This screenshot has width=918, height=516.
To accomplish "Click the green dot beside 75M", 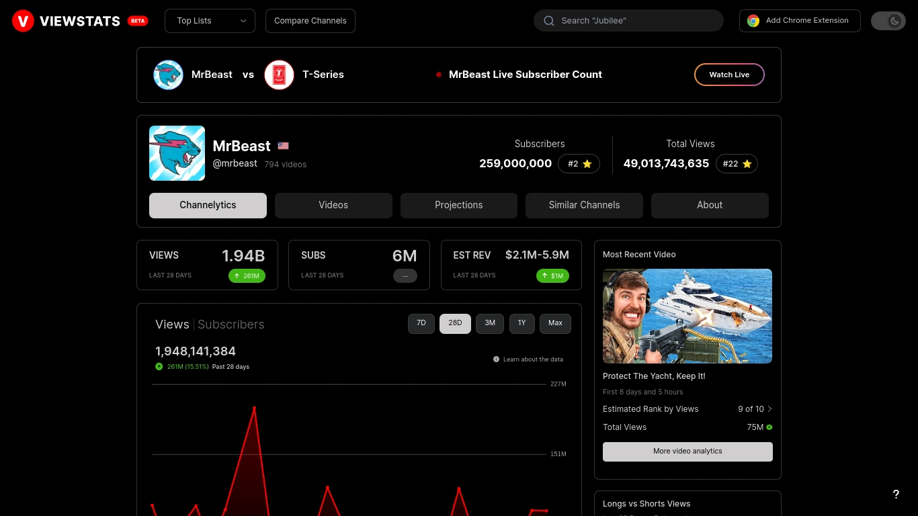I will (x=769, y=427).
